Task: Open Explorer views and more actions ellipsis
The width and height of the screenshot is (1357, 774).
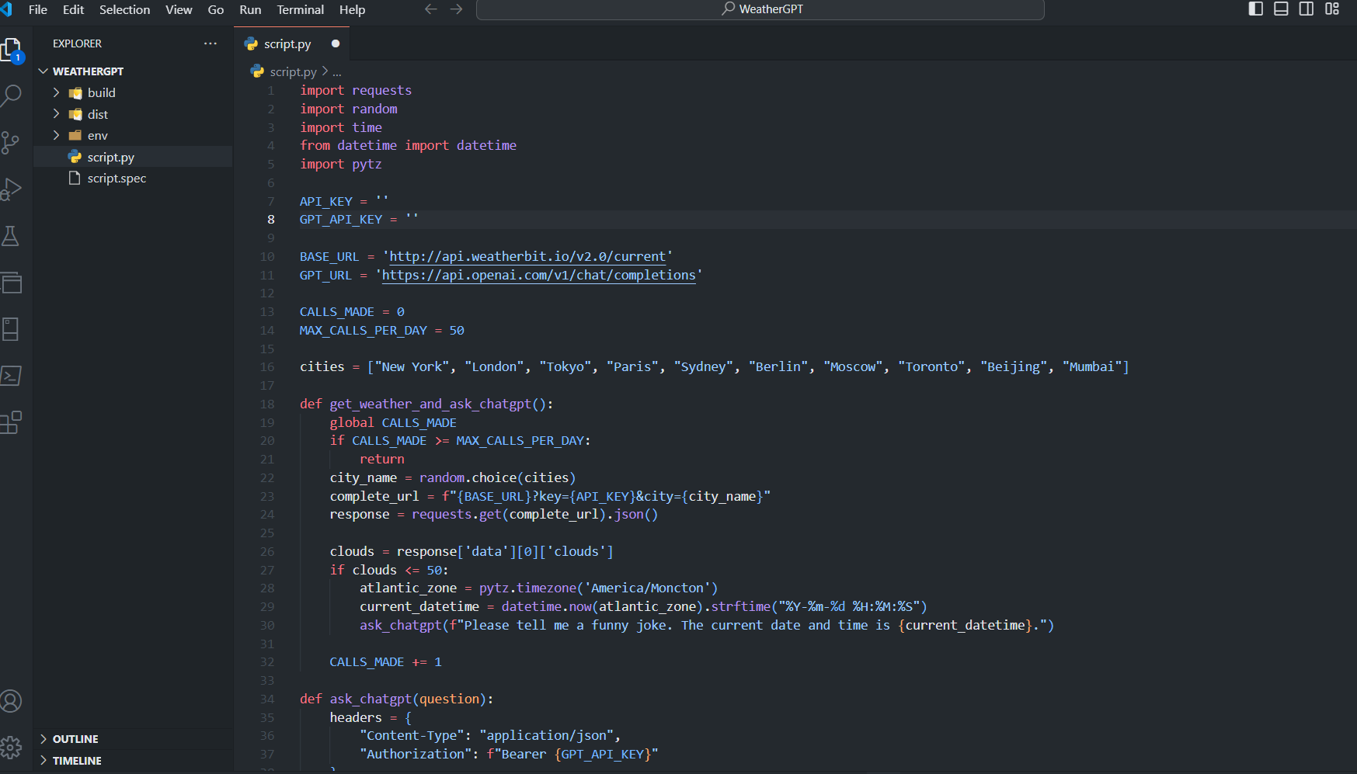Action: point(211,43)
